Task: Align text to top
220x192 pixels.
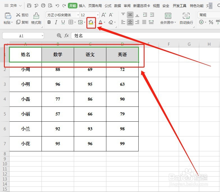Action: pyautogui.click(x=123, y=15)
